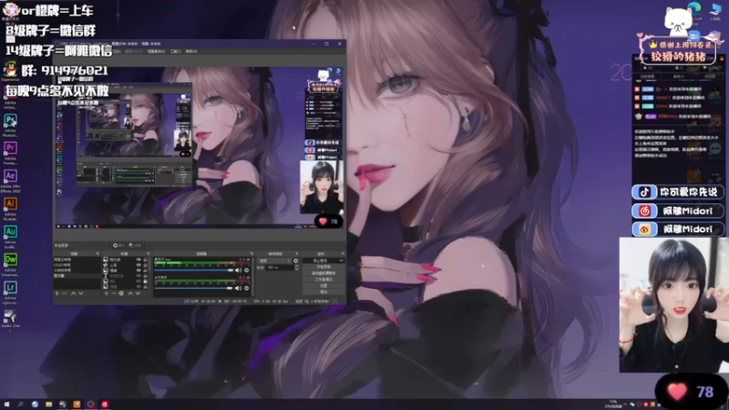Open the 帮助 menu in OBS

pyautogui.click(x=191, y=51)
